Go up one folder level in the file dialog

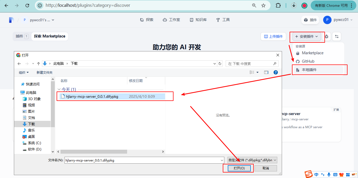coord(39,63)
